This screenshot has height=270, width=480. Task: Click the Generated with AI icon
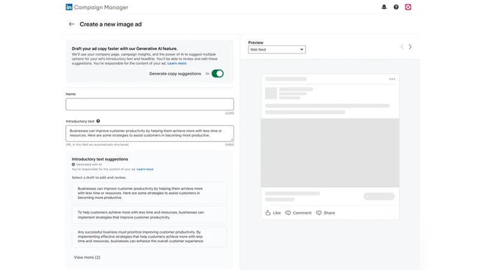coord(73,164)
